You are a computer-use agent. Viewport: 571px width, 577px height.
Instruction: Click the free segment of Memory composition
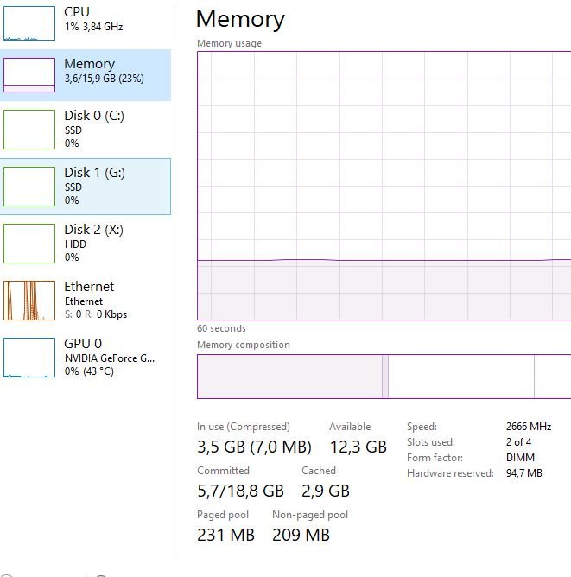click(552, 377)
